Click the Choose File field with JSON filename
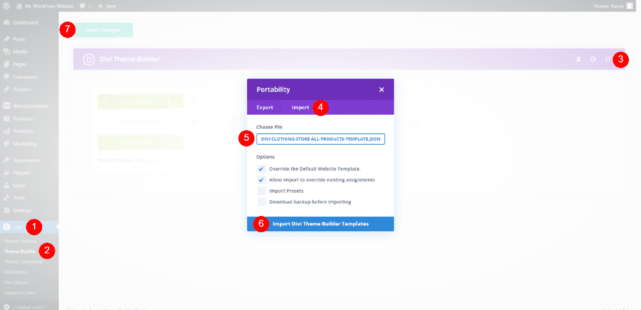The width and height of the screenshot is (641, 310). [321, 139]
